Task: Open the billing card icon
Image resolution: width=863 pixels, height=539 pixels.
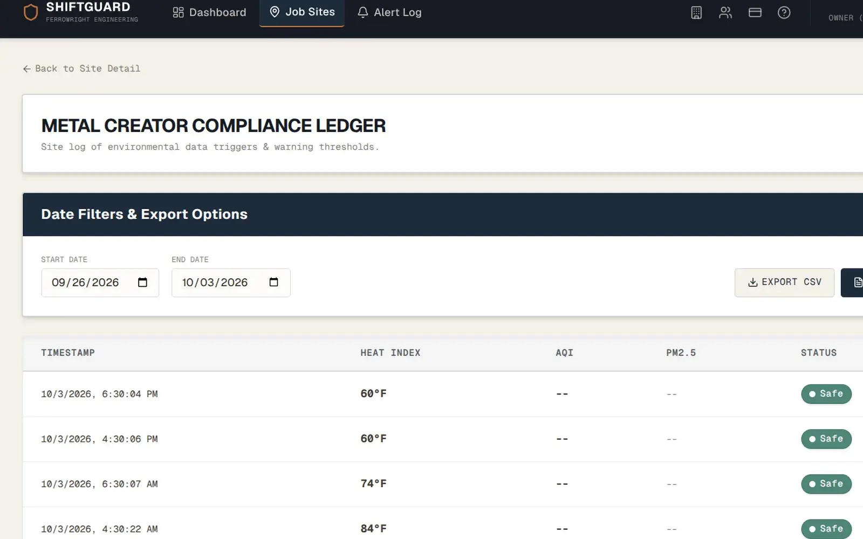Action: pyautogui.click(x=755, y=12)
